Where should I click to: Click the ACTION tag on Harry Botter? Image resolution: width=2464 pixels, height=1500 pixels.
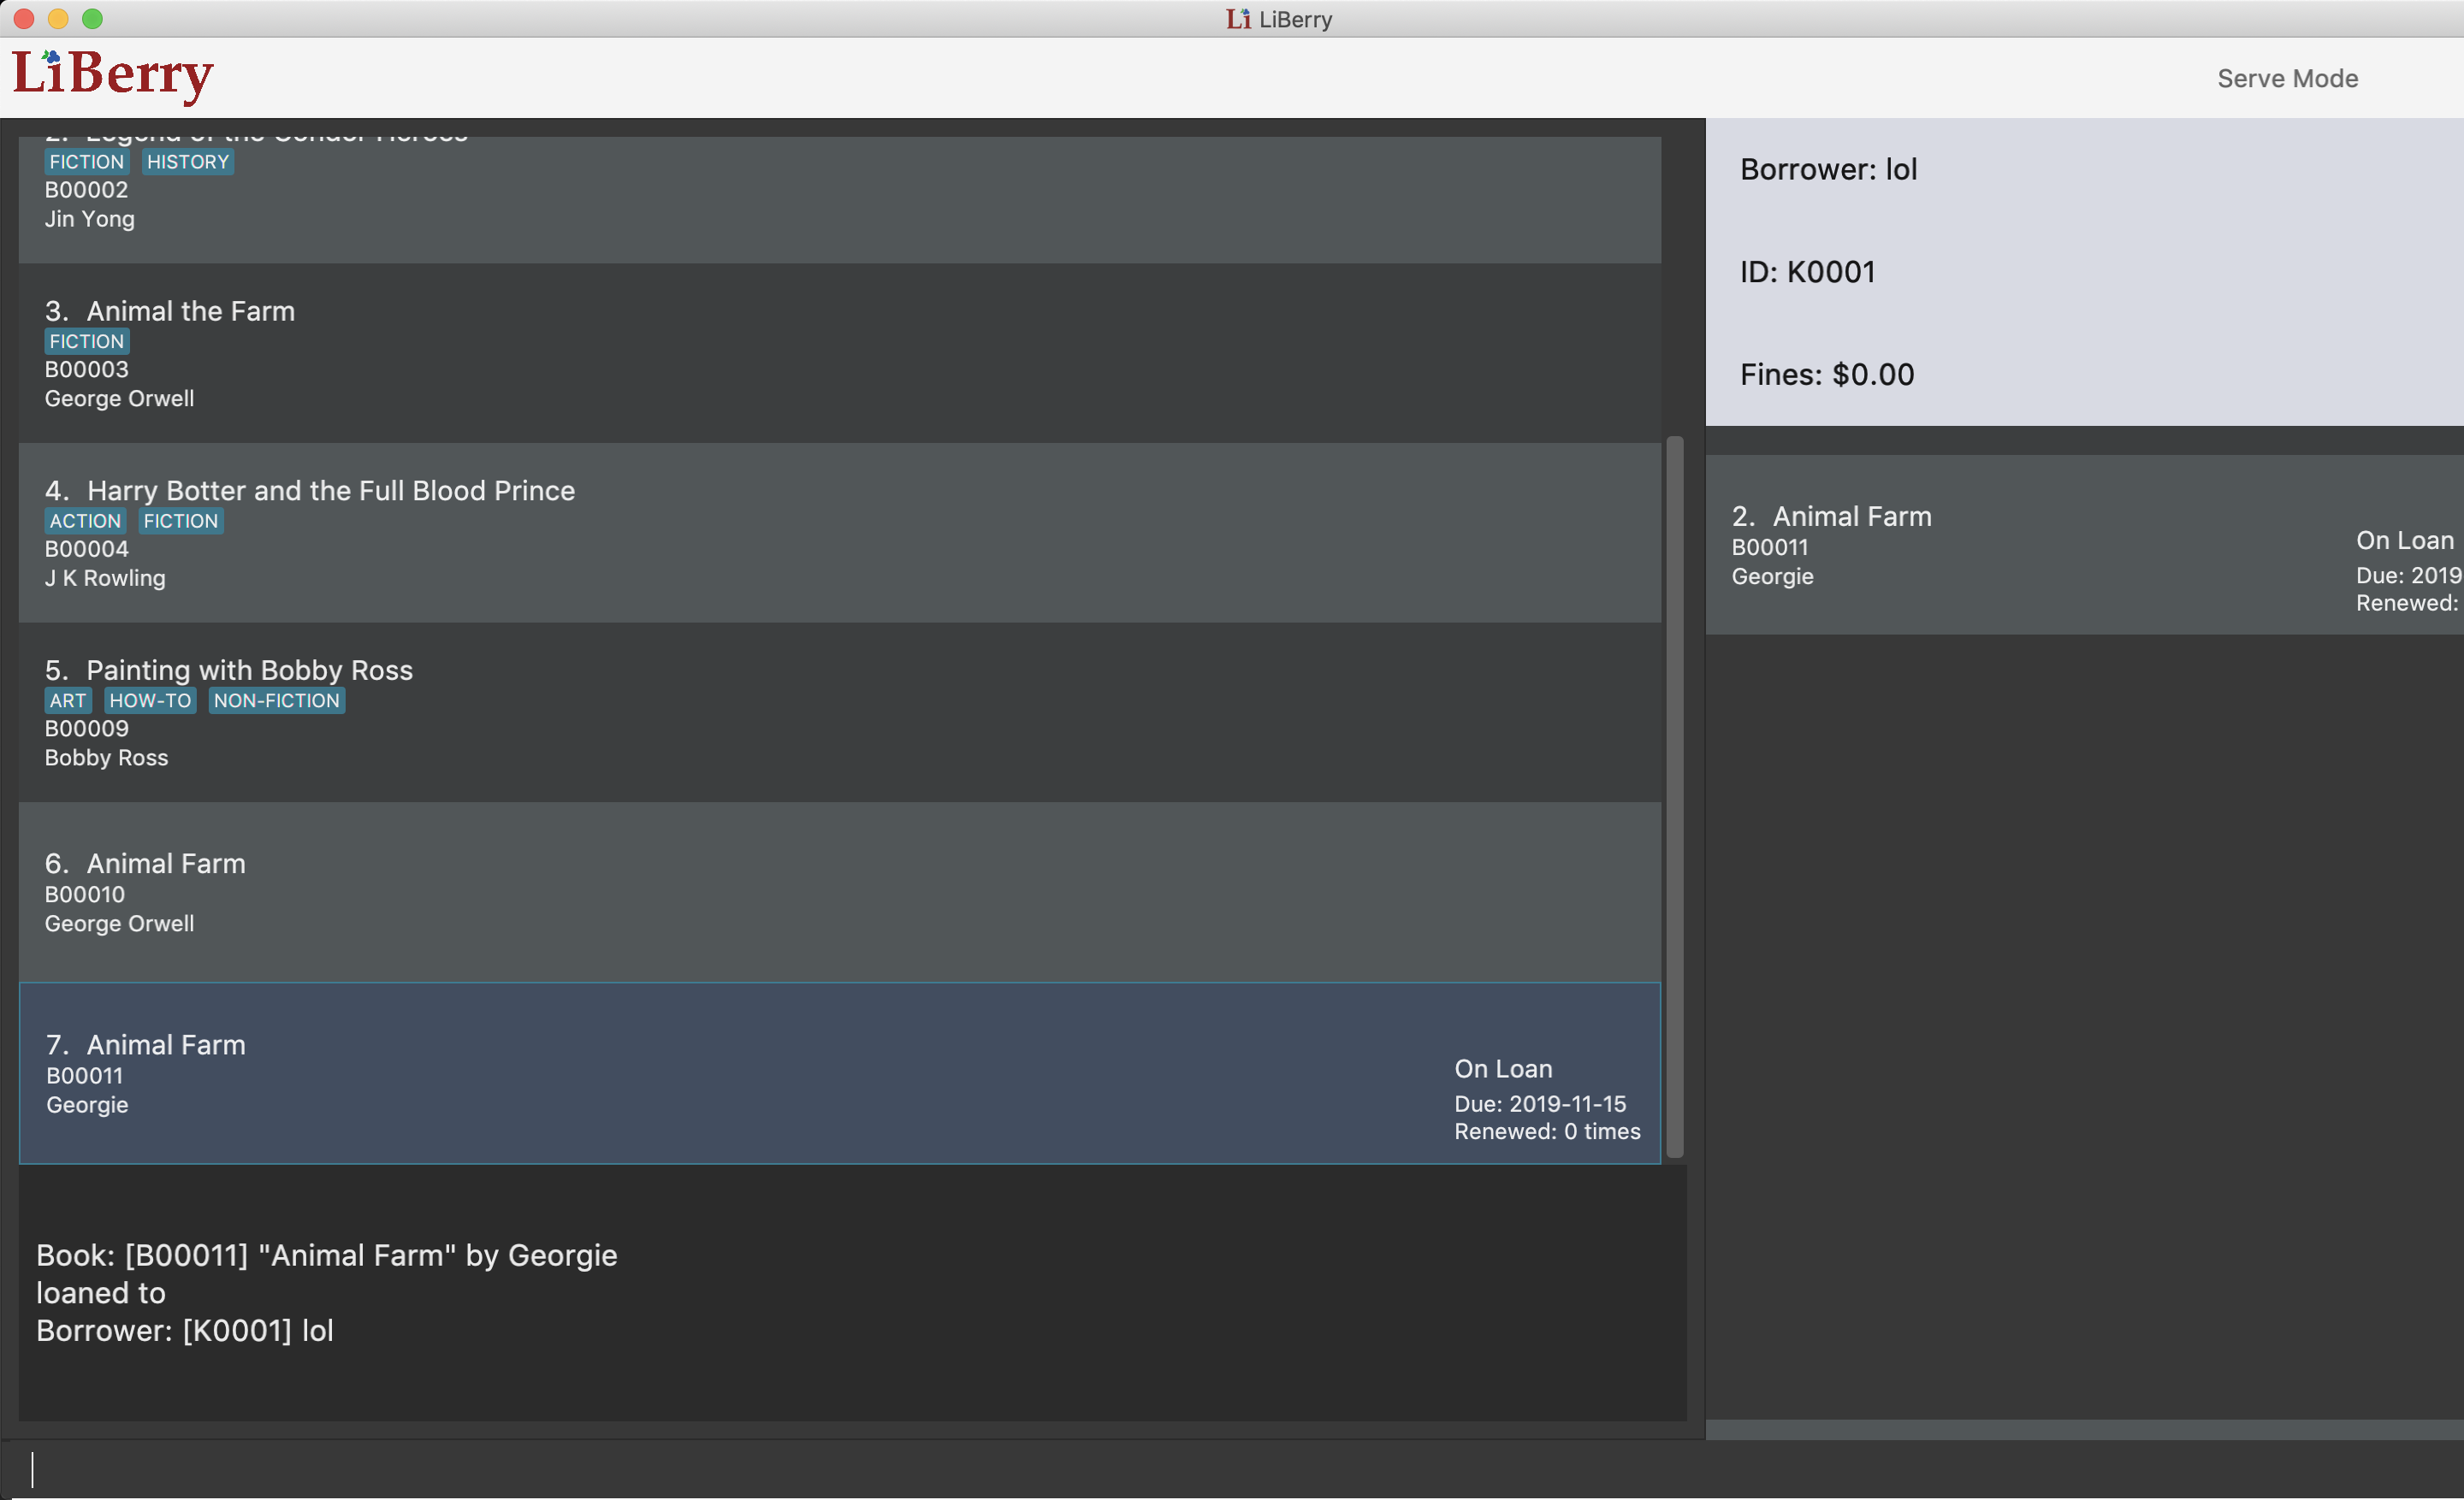pyautogui.click(x=85, y=521)
